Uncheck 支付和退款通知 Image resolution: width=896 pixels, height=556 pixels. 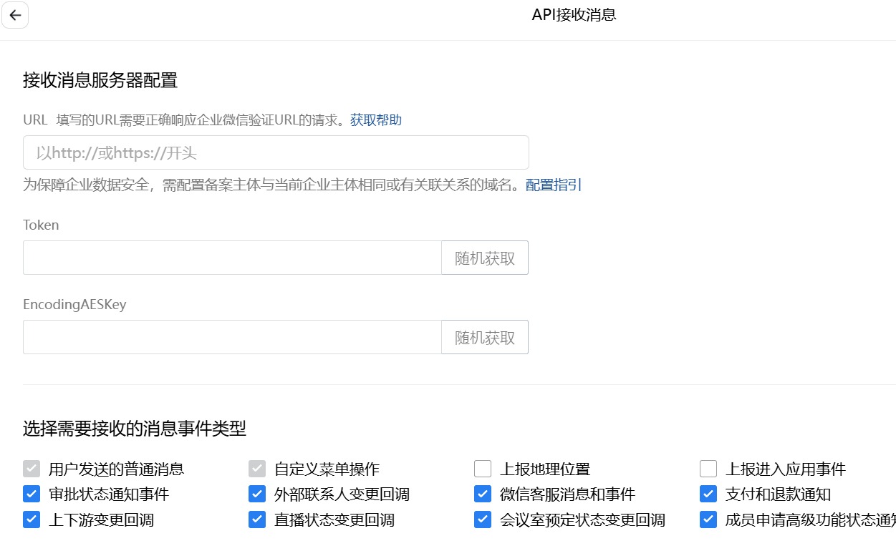point(708,494)
